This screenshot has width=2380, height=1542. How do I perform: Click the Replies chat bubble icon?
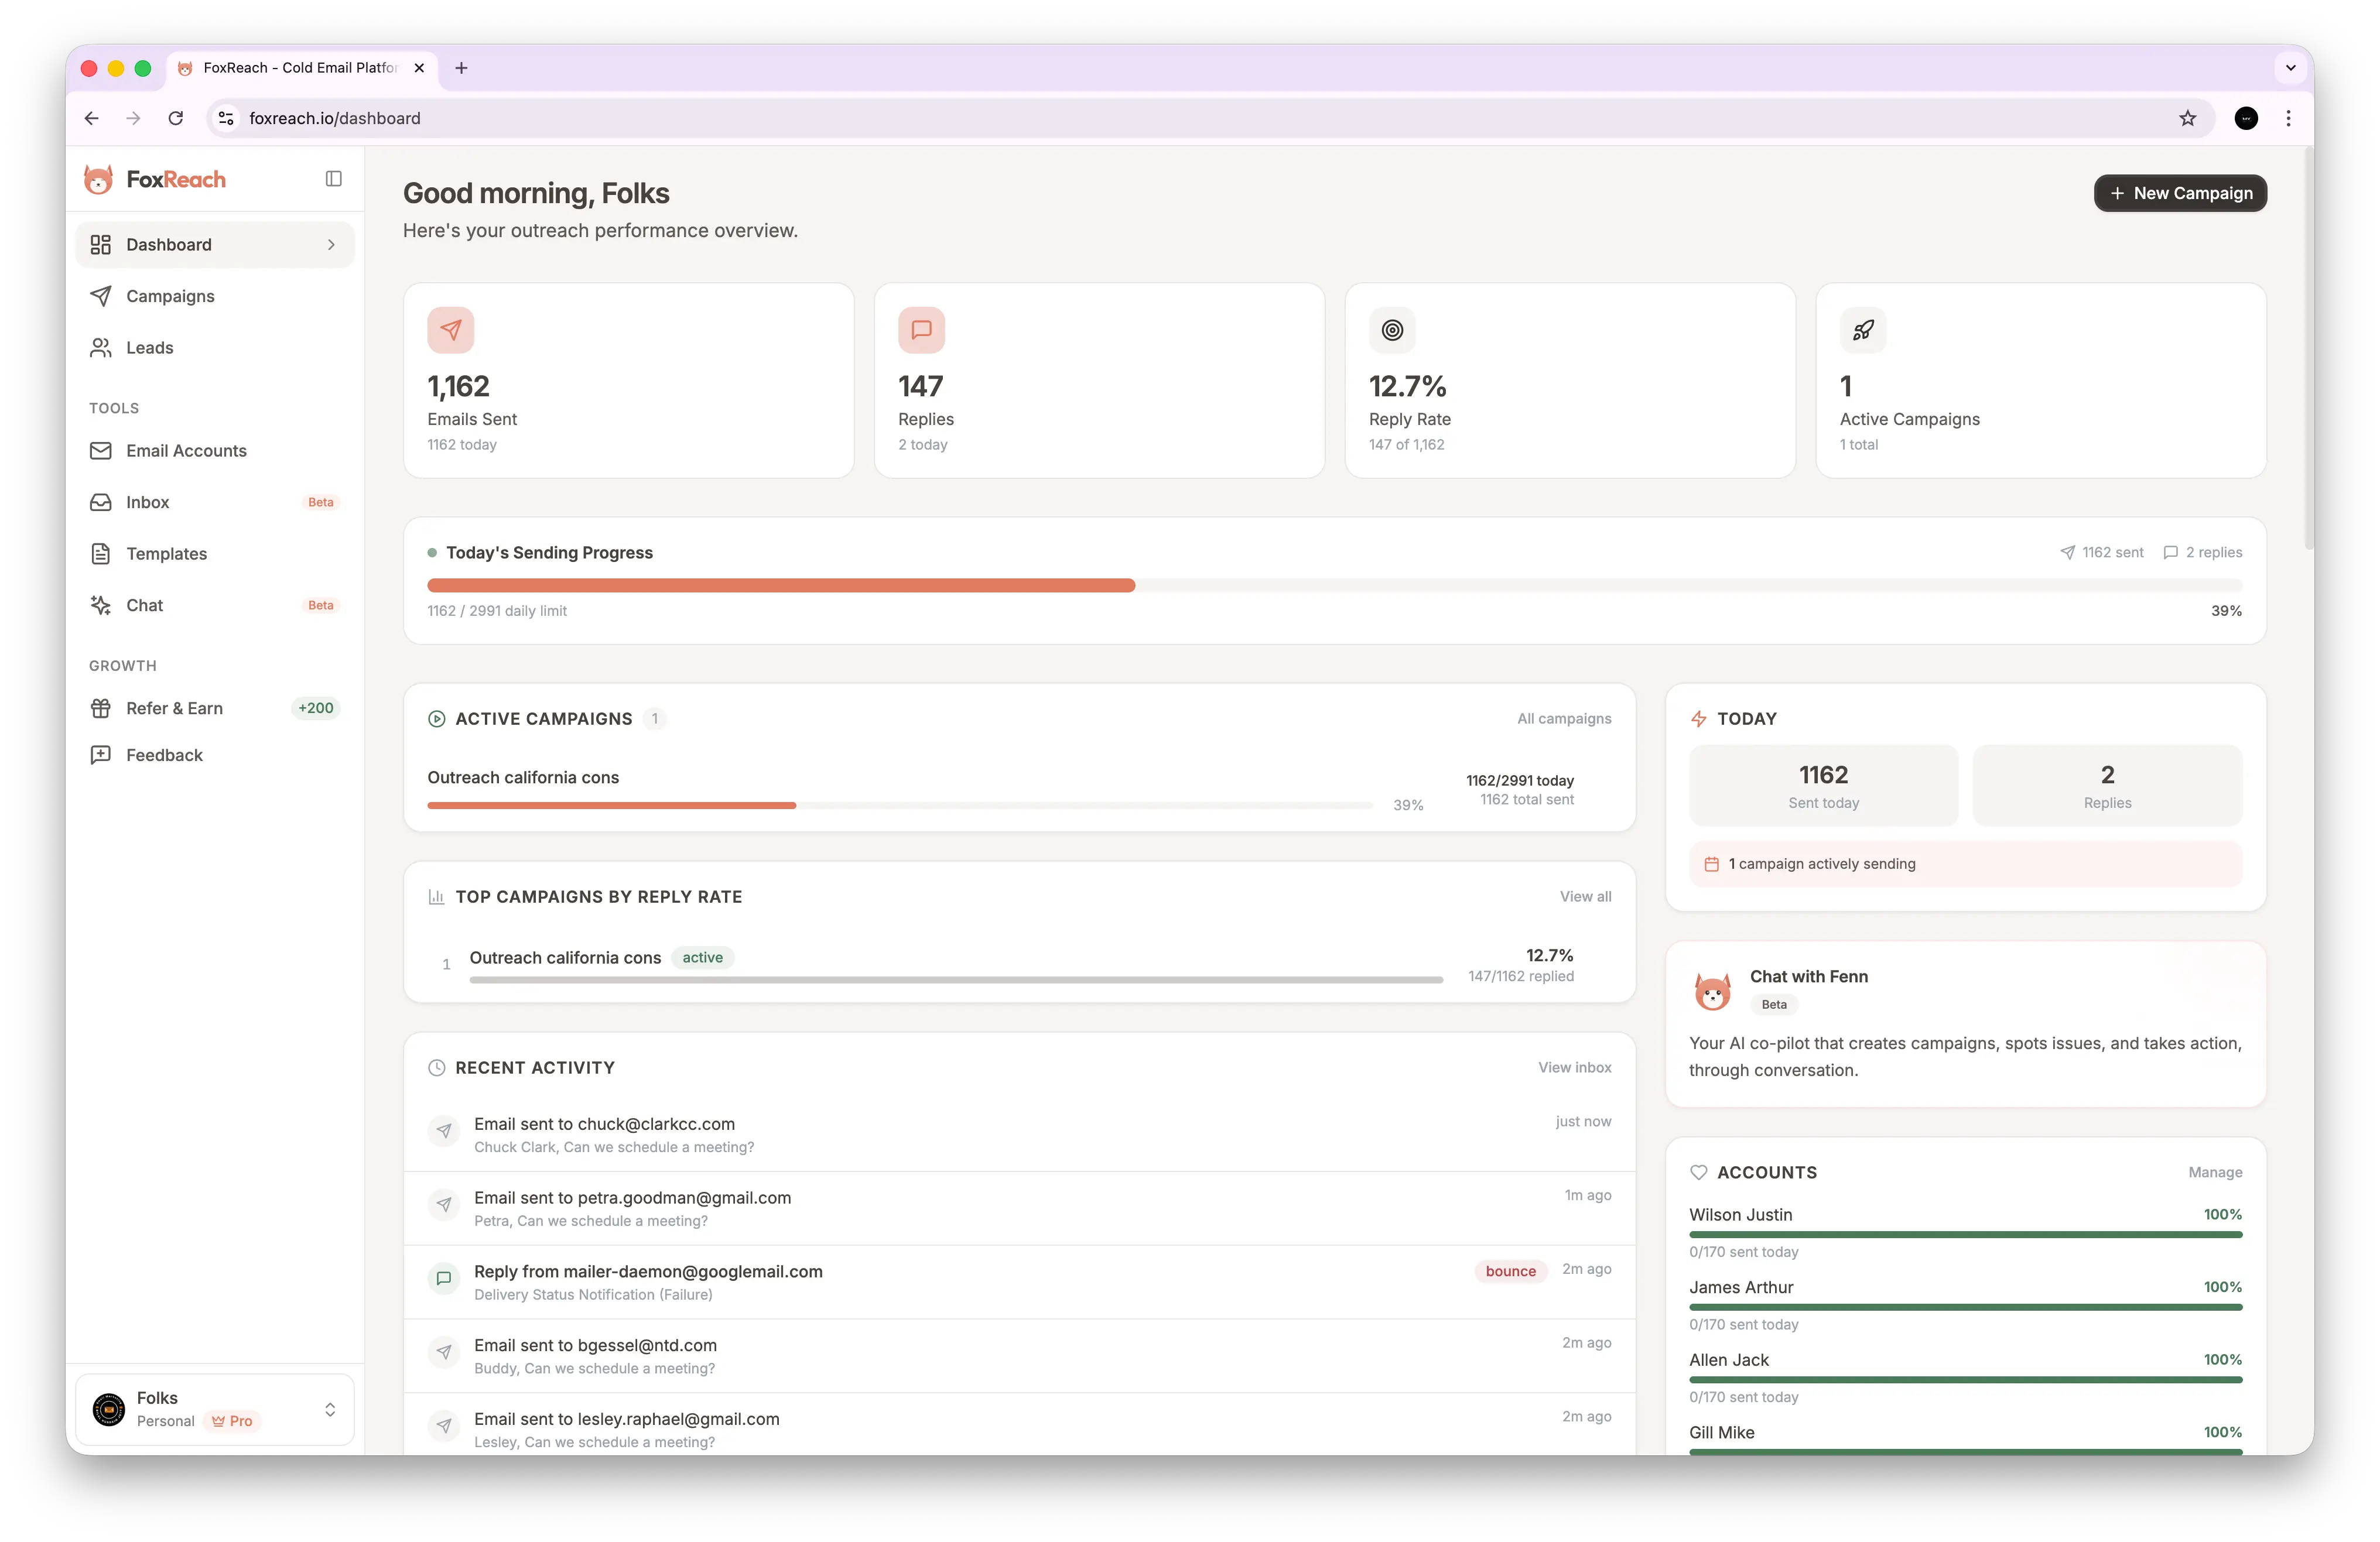[x=921, y=330]
